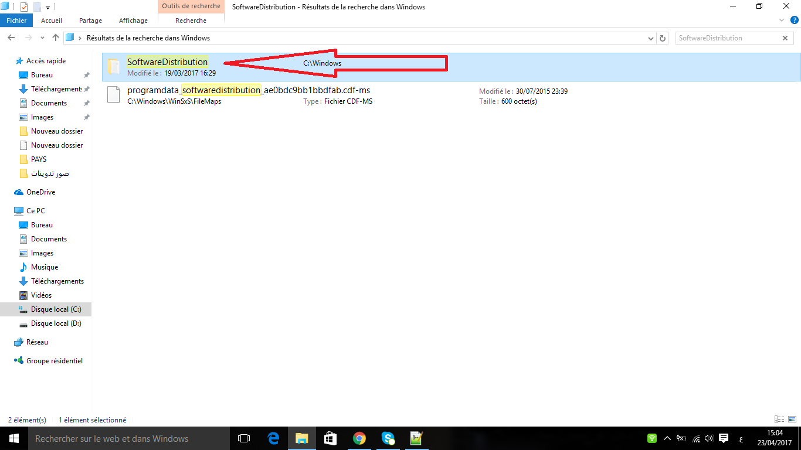
Task: Open OneDrive in navigation pane
Action: [40, 192]
